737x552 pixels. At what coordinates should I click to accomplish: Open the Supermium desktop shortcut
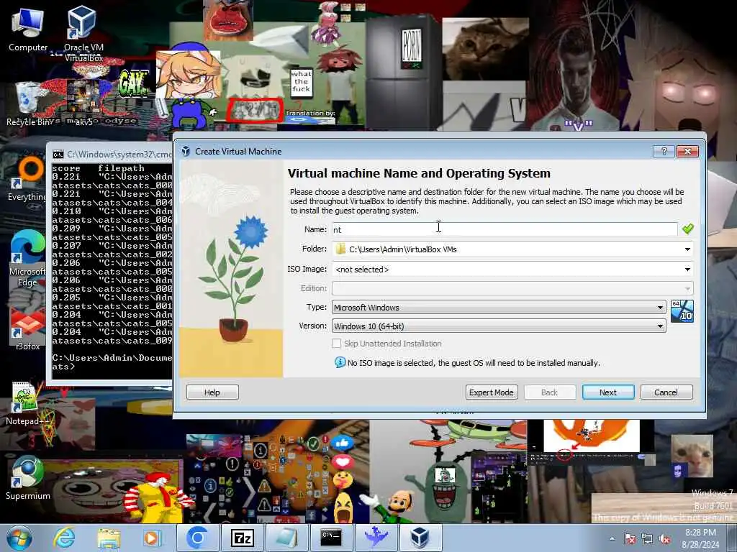click(x=27, y=477)
